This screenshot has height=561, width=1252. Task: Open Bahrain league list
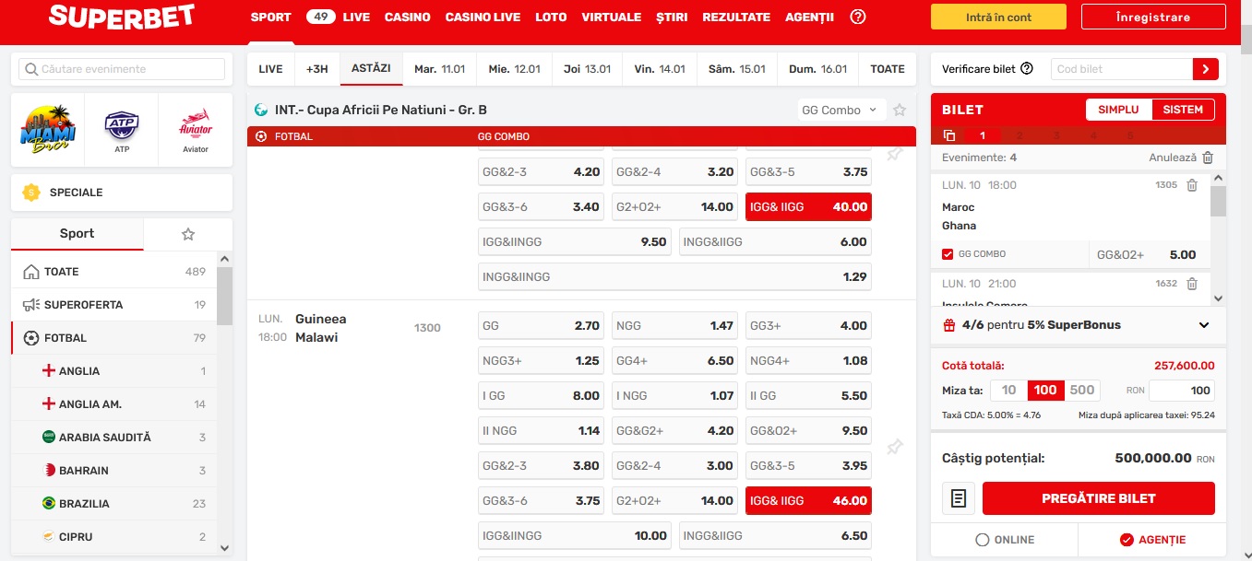[x=114, y=471]
